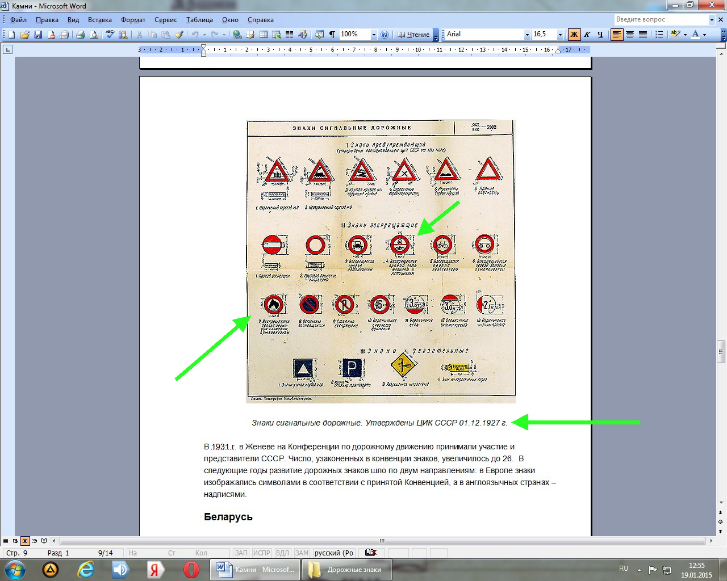
Task: Toggle bold formatting (Ж button)
Action: point(574,35)
